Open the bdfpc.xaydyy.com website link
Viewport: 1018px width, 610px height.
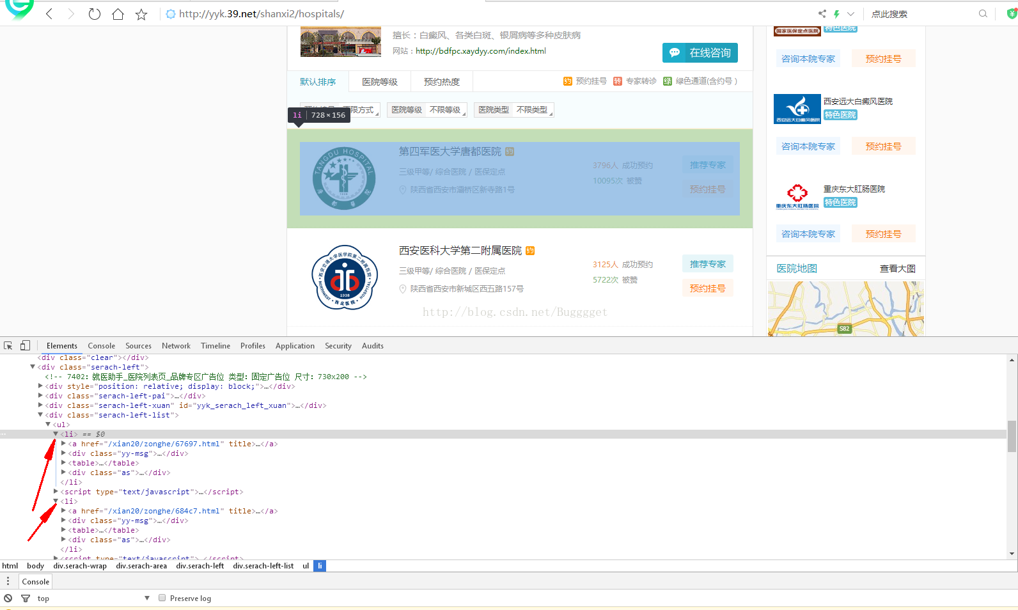click(481, 51)
